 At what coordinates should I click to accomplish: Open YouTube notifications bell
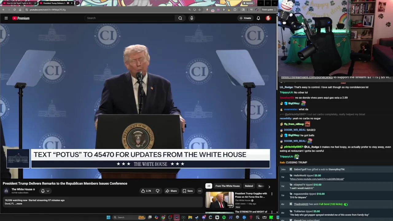click(258, 18)
